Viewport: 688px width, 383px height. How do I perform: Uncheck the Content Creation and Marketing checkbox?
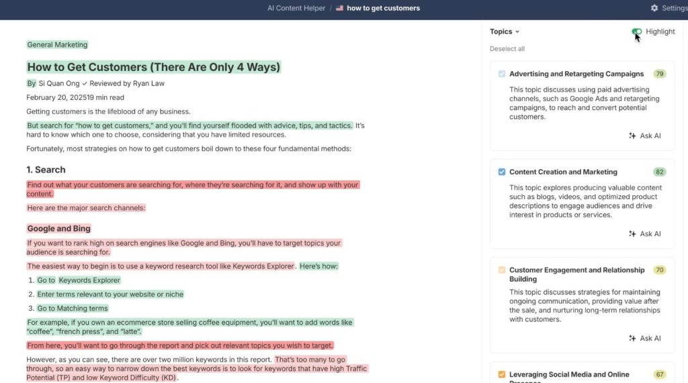(x=502, y=172)
